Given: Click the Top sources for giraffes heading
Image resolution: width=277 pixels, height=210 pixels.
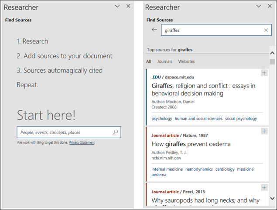Looking at the screenshot, I should [170, 50].
